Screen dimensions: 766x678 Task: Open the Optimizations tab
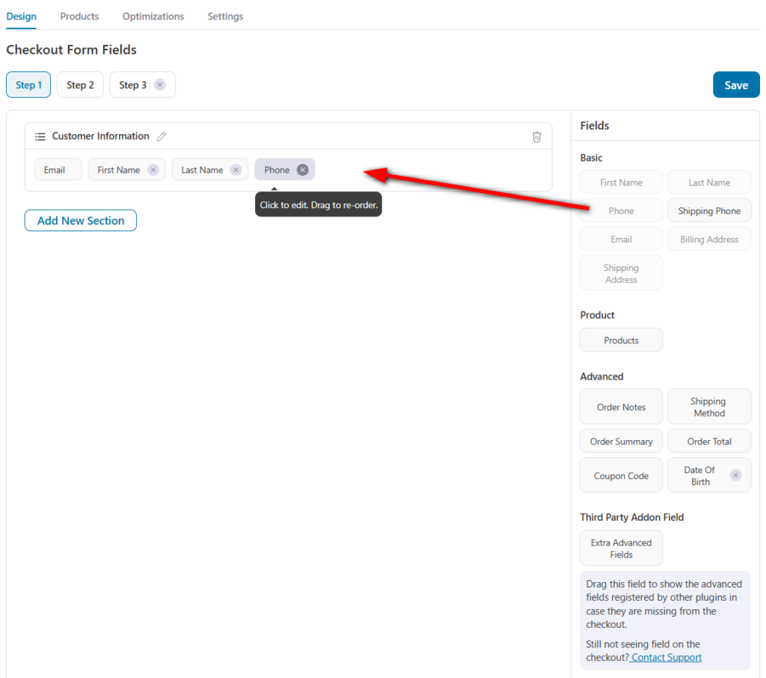(153, 16)
